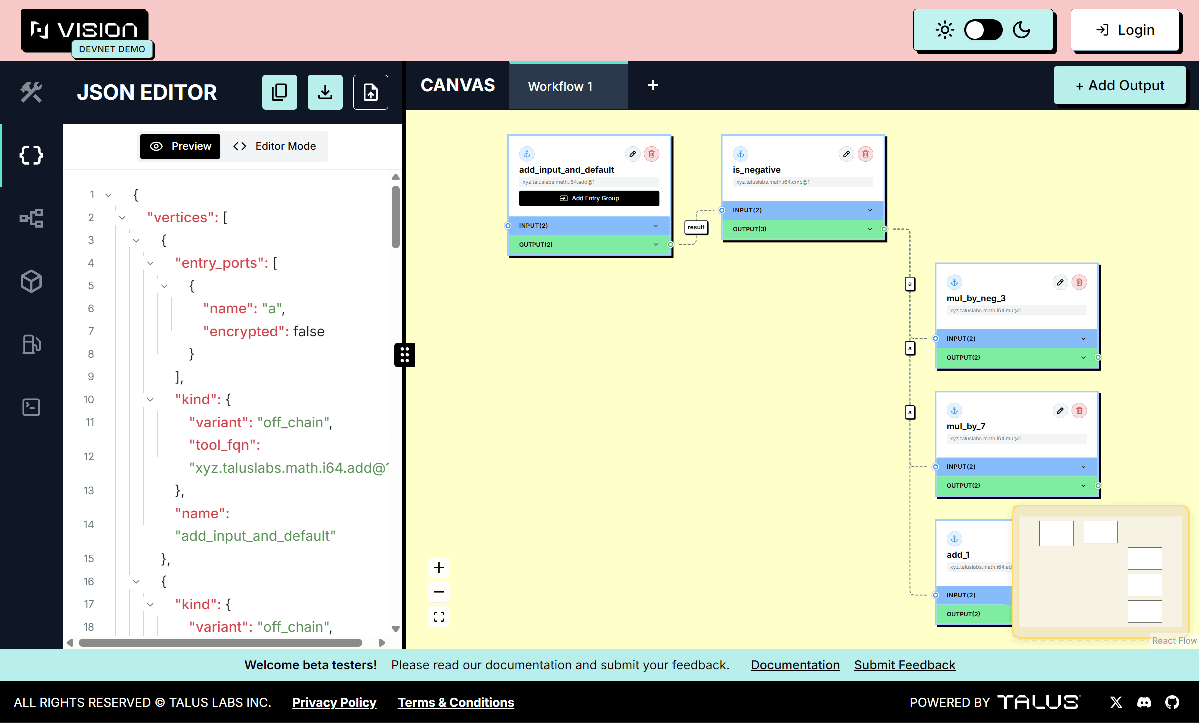Expand INPUT(2) on is_negative node
This screenshot has width=1199, height=723.
point(803,210)
